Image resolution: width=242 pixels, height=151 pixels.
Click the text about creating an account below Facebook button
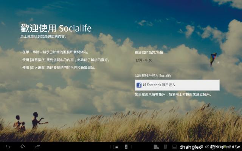[173, 94]
